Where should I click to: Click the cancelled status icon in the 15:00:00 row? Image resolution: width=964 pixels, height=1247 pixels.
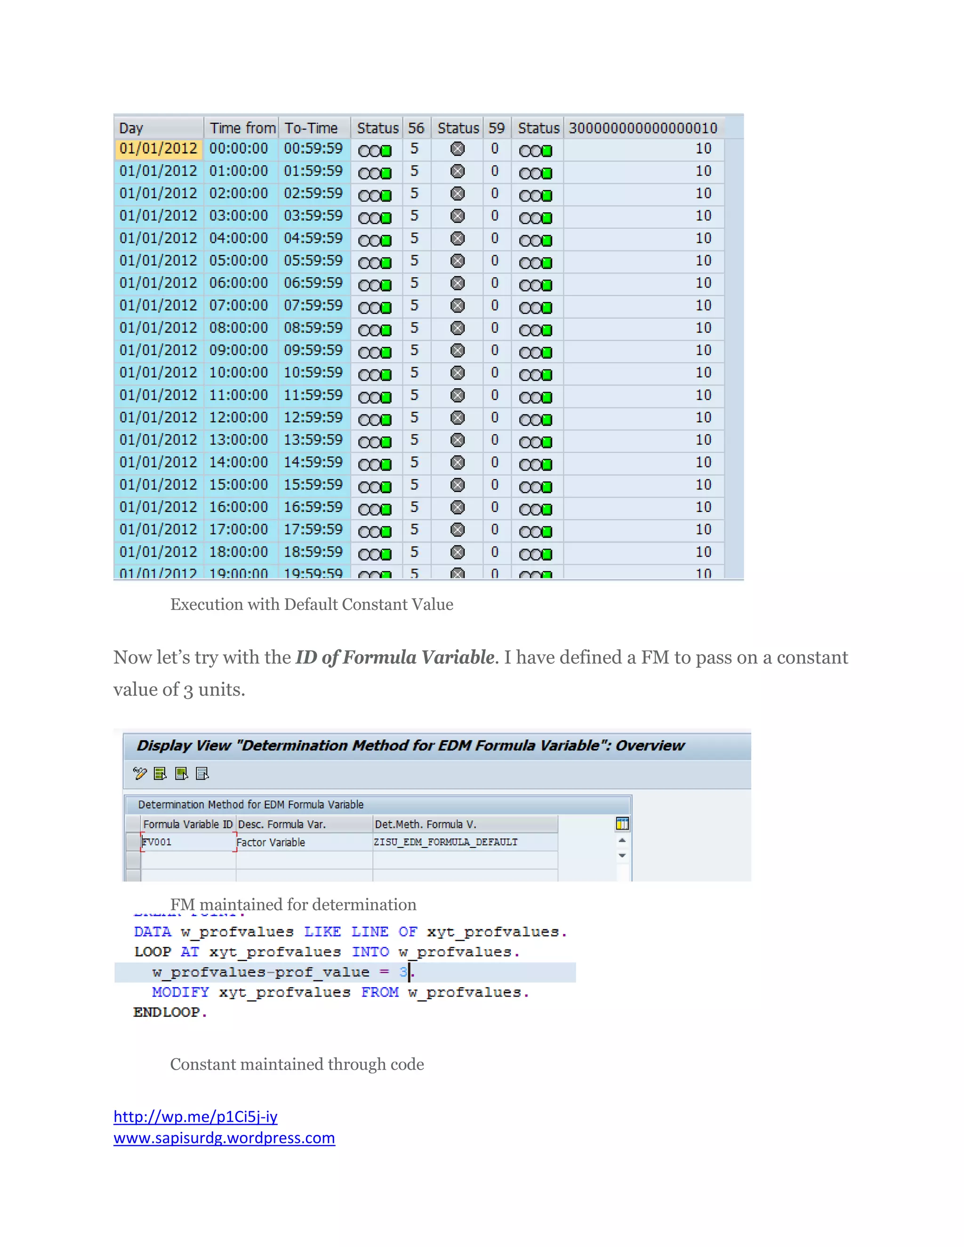[x=458, y=485]
